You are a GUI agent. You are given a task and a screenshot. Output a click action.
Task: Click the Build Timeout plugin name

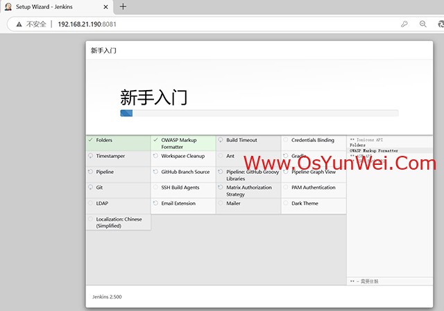pyautogui.click(x=241, y=140)
